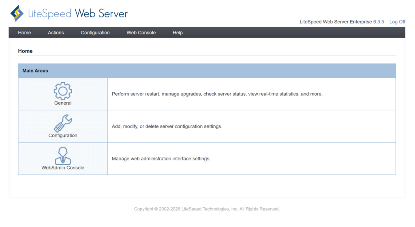Screen dimensions: 415x227
Task: Click the LiteSpeed logo icon
Action: (17, 13)
